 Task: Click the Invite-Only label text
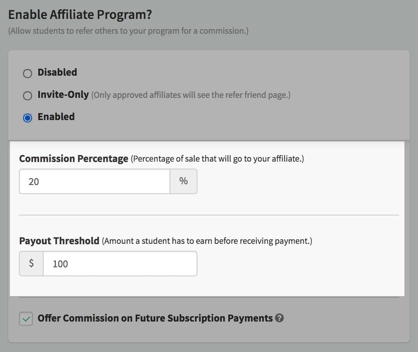[x=63, y=95]
